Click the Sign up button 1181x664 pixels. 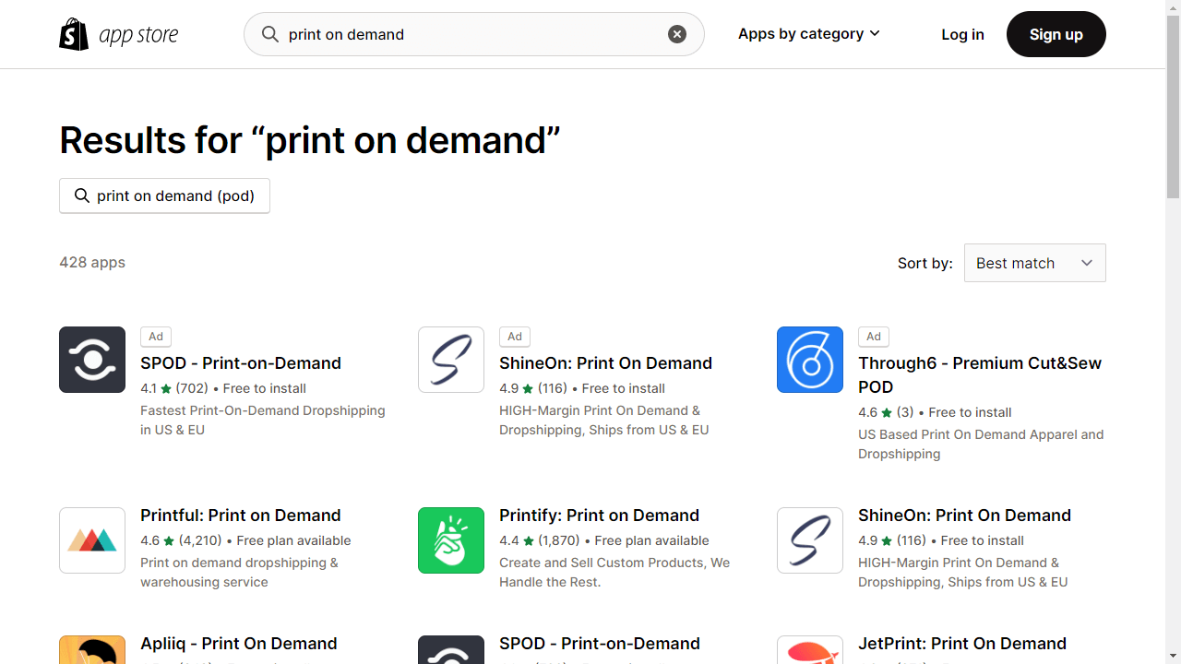(1056, 34)
